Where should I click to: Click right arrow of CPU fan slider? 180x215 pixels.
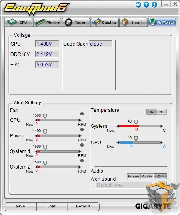click(80, 120)
